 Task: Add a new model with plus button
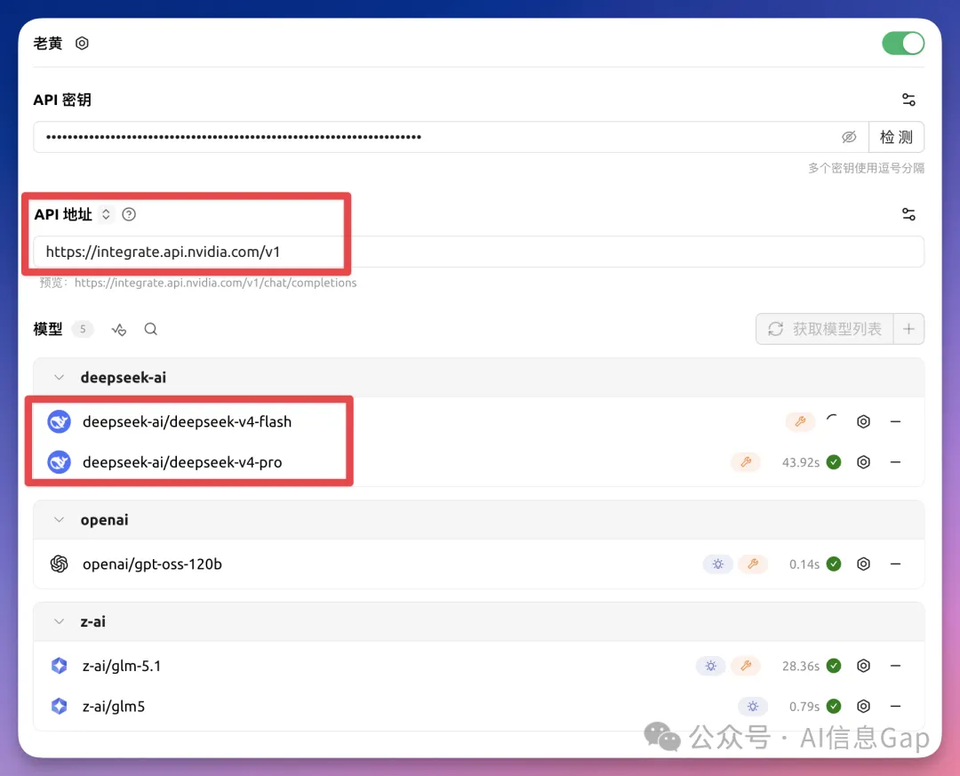point(908,329)
